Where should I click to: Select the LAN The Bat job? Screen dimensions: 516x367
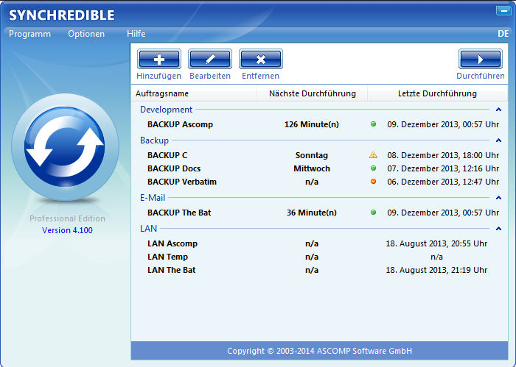click(172, 270)
